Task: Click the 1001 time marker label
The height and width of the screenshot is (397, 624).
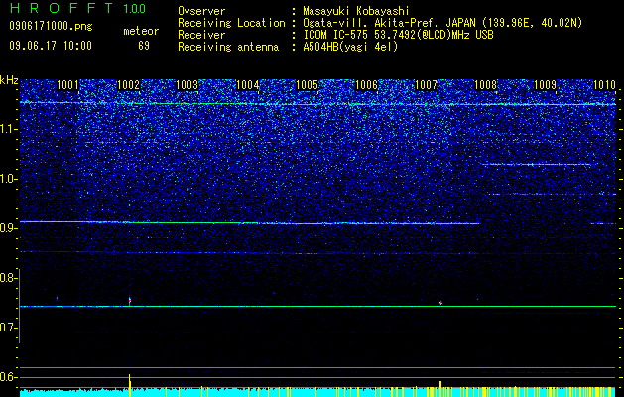Action: coord(67,84)
